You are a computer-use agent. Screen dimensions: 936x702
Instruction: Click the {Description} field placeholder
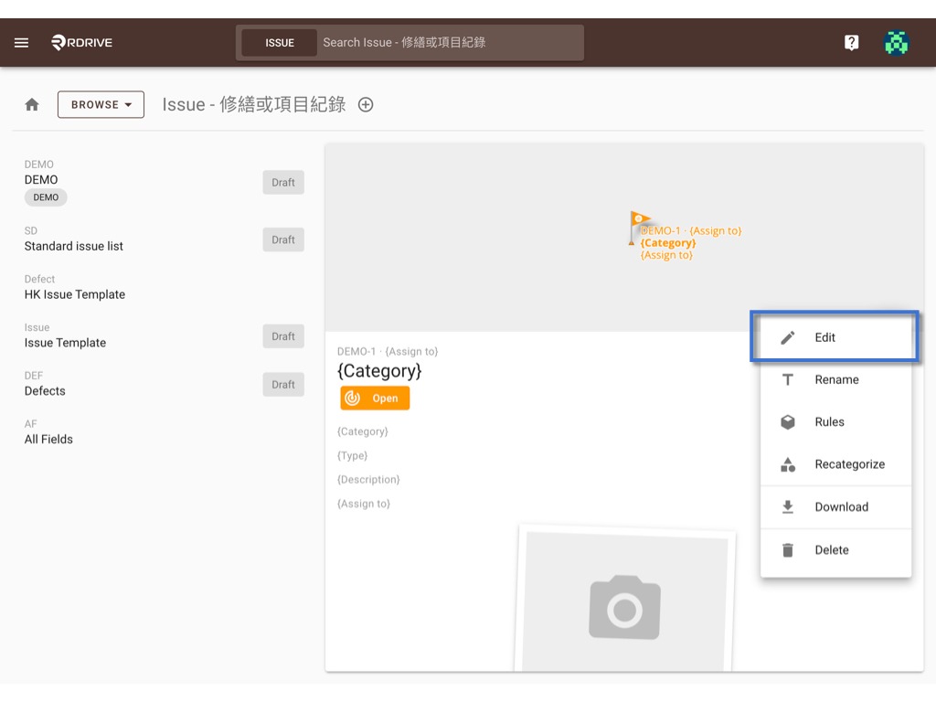(368, 479)
